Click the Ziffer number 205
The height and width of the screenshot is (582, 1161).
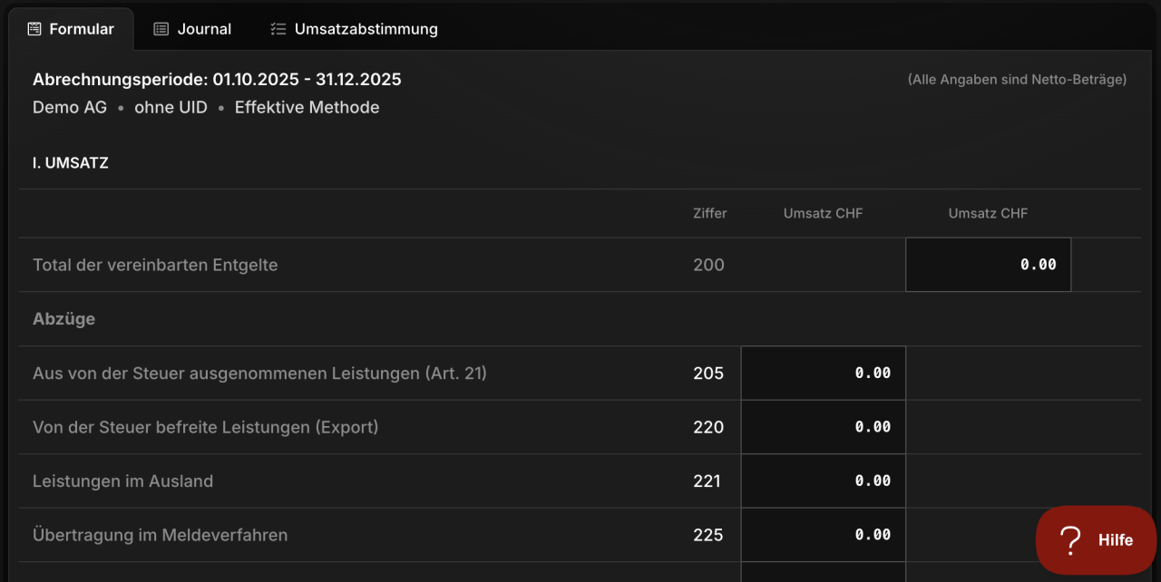click(x=708, y=373)
